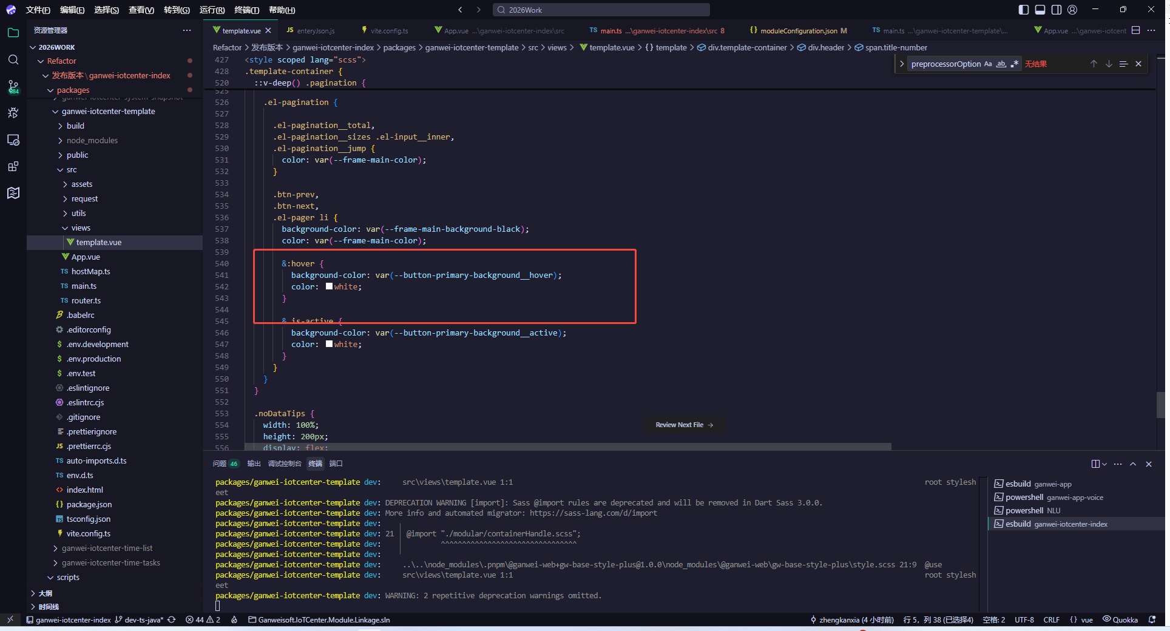Go to previous match arrow in find widget

click(1094, 64)
